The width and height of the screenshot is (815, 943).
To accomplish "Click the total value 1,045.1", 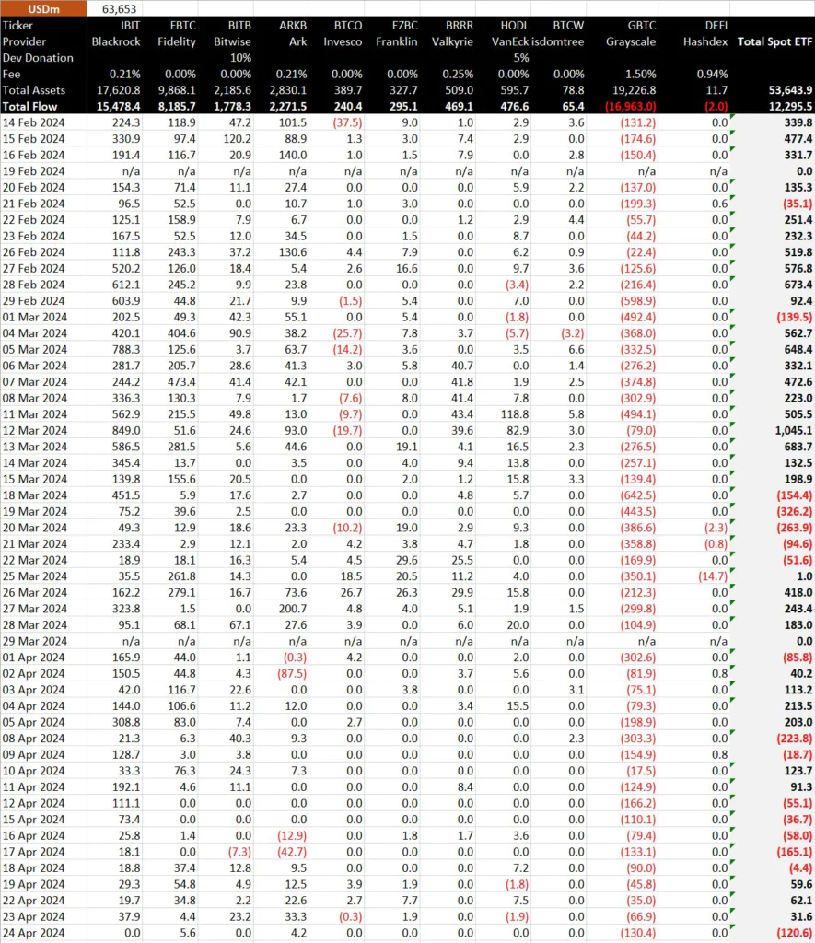I will coord(793,431).
